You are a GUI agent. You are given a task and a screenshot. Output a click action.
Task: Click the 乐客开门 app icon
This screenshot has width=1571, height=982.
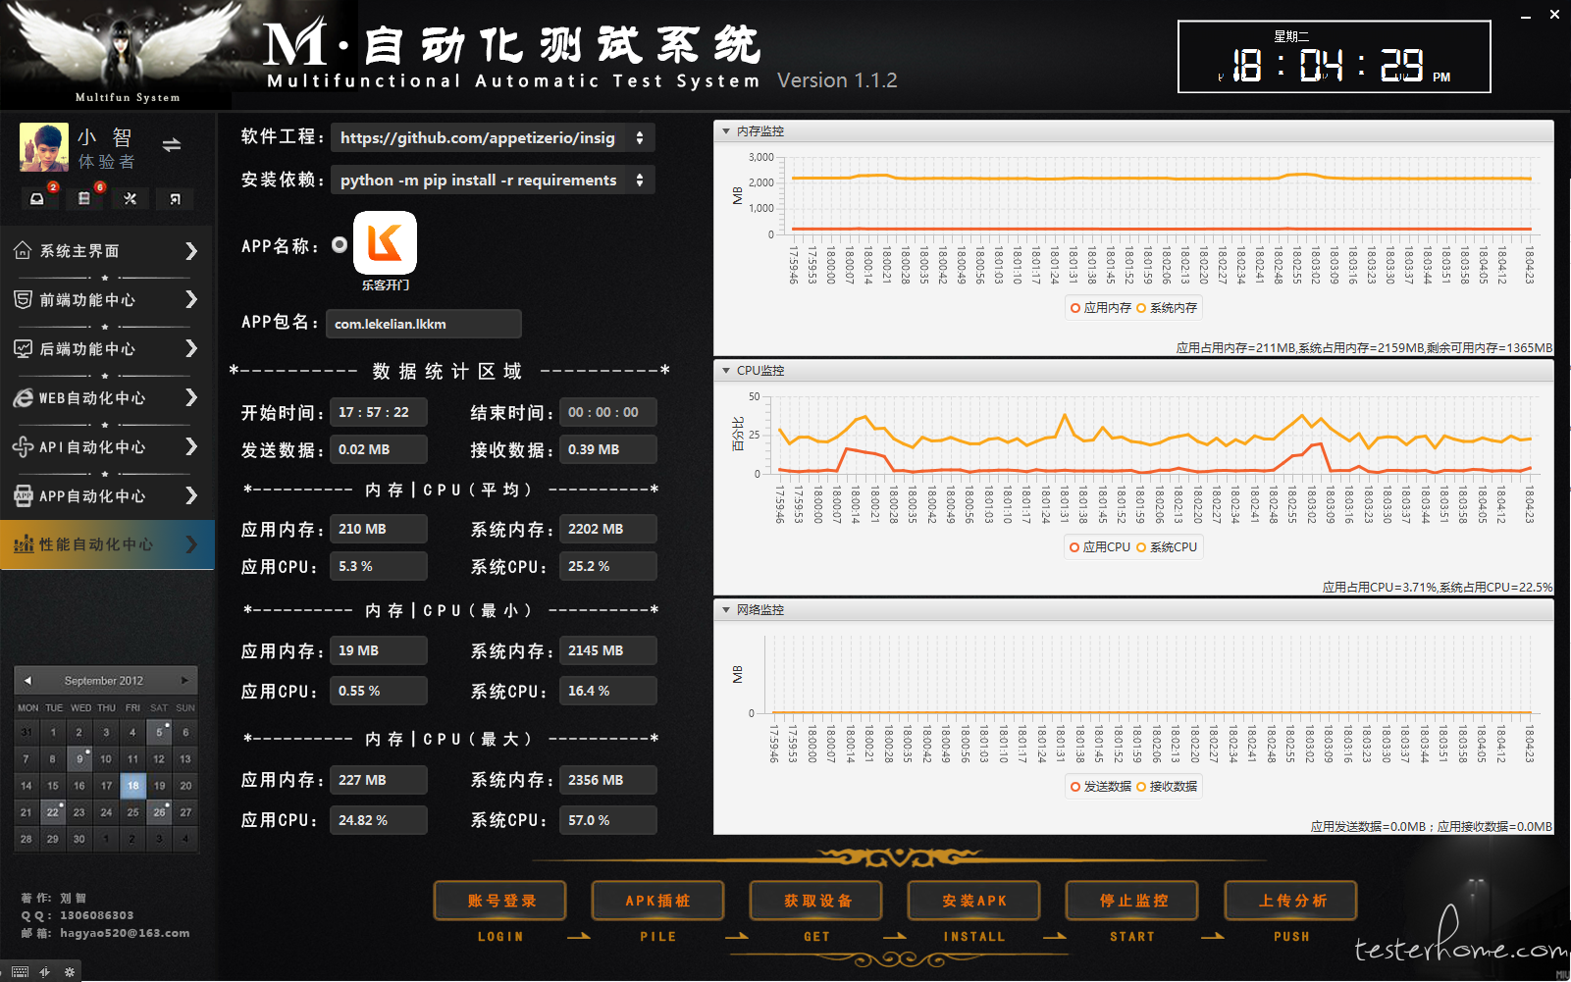pos(385,243)
